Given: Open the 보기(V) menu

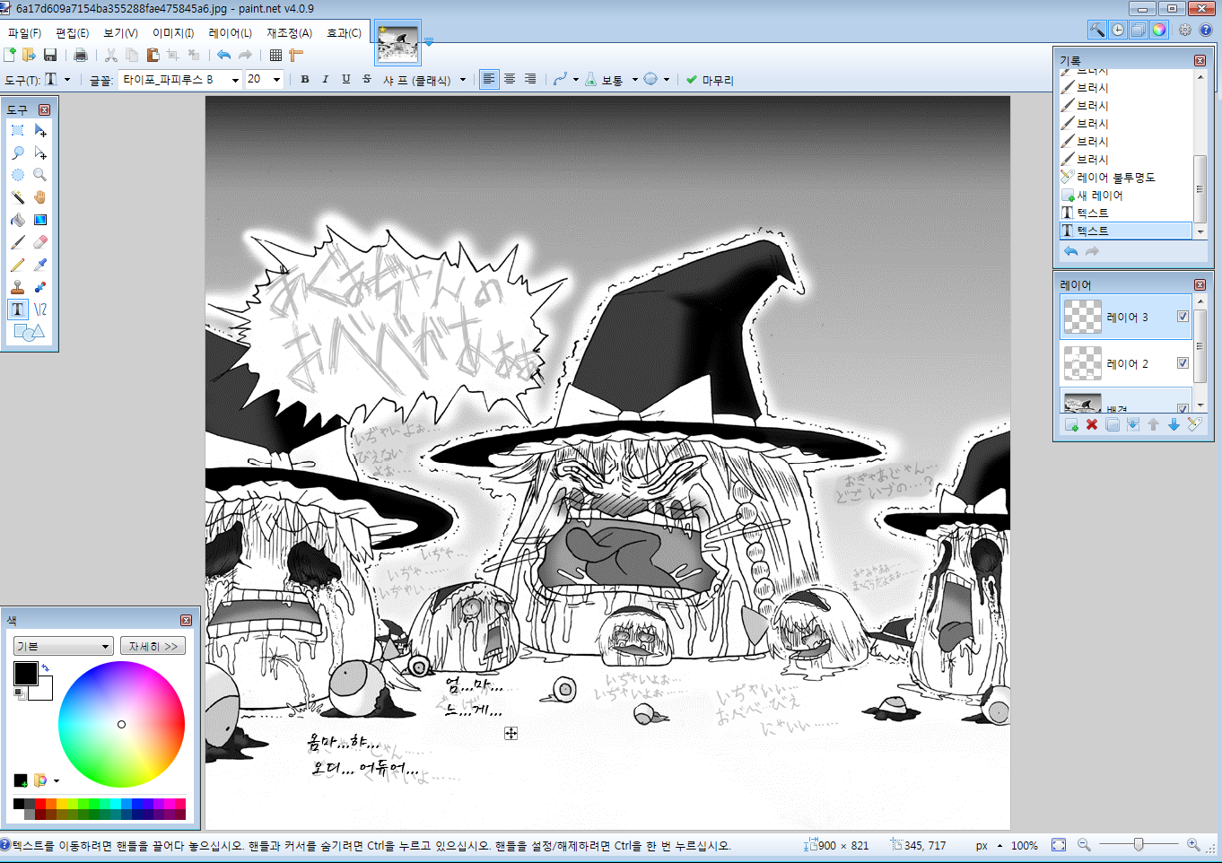Looking at the screenshot, I should [x=120, y=33].
